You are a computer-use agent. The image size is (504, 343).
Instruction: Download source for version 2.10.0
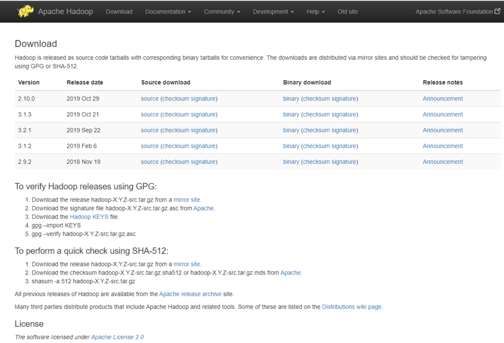[150, 99]
